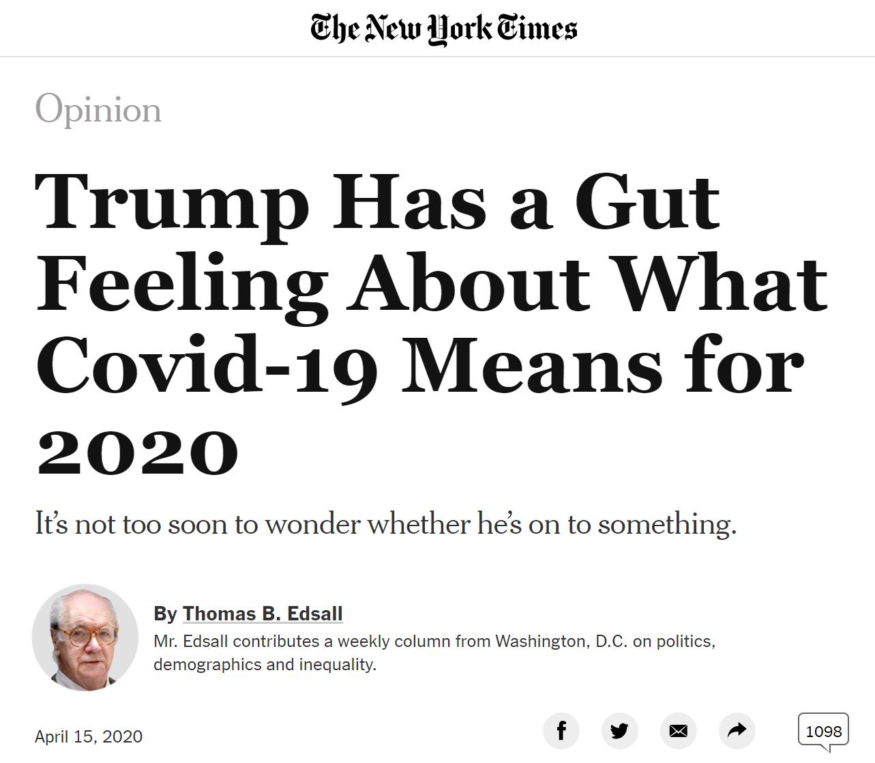Viewport: 875px width, 763px height.
Task: Click the article's April 15, 2020 date
Action: (89, 736)
